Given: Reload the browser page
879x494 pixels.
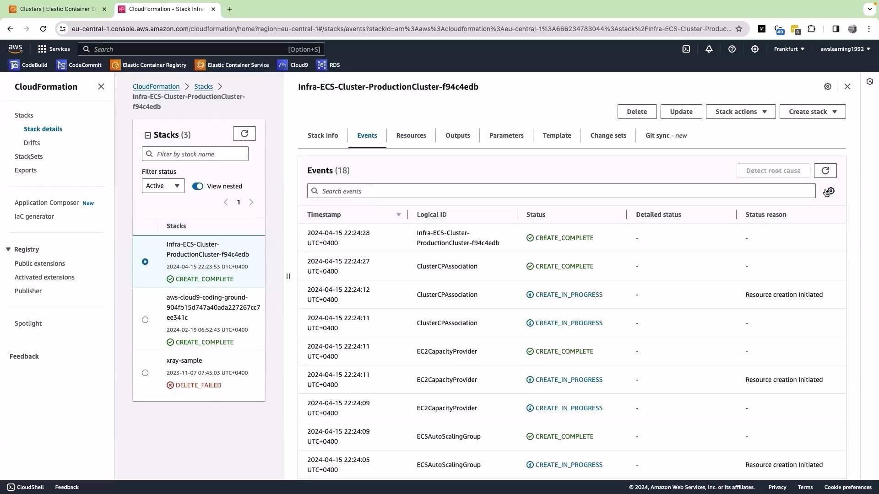Looking at the screenshot, I should [x=43, y=29].
